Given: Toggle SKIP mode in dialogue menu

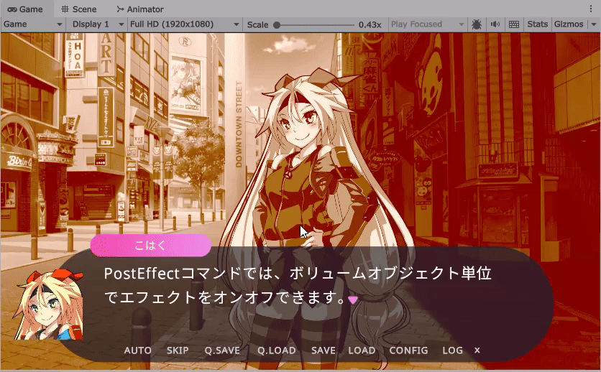Looking at the screenshot, I should click(178, 350).
